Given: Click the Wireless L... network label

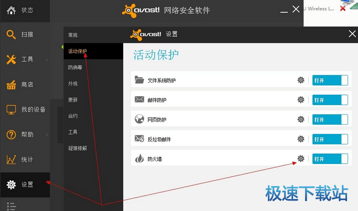Looking at the screenshot, I should tap(319, 9).
